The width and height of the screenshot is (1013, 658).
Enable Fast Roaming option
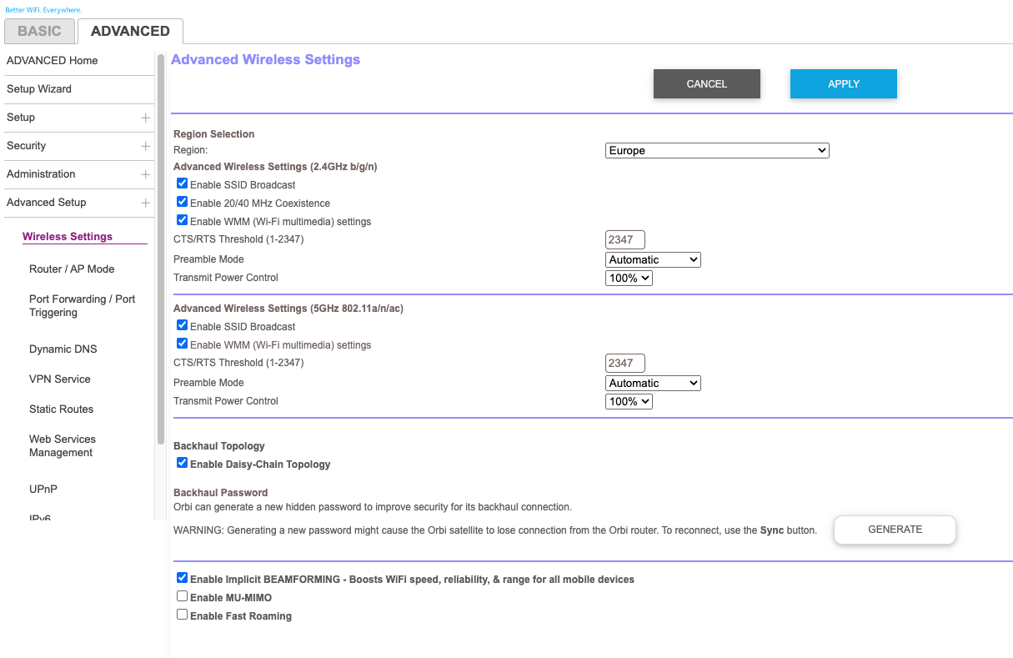[182, 615]
